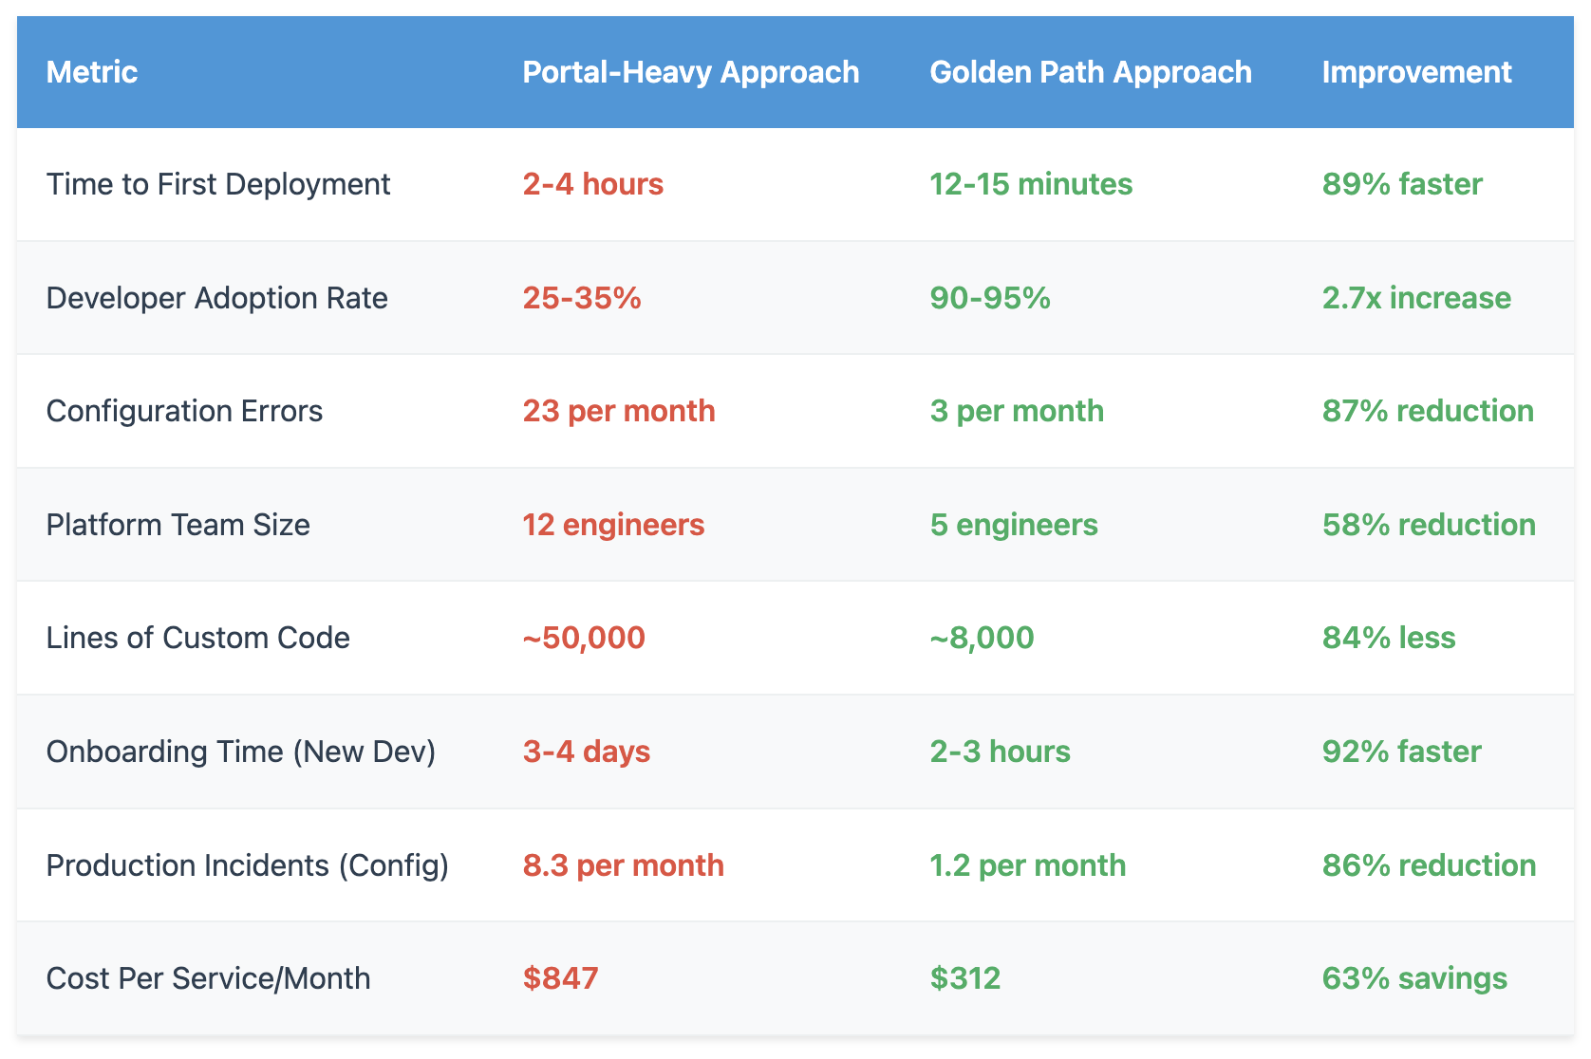The image size is (1591, 1059).
Task: Select the Time to First Deployment row label
Action: point(218,184)
